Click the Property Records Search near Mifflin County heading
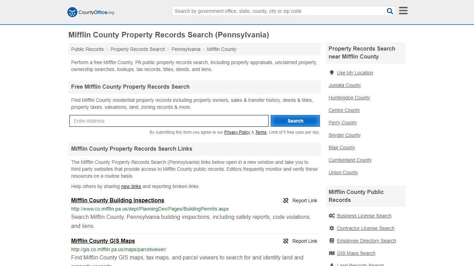Screen dimensions: 474x266 click(x=362, y=53)
